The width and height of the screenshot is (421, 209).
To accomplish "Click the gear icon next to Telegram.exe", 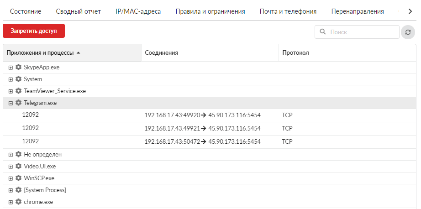I will point(18,103).
